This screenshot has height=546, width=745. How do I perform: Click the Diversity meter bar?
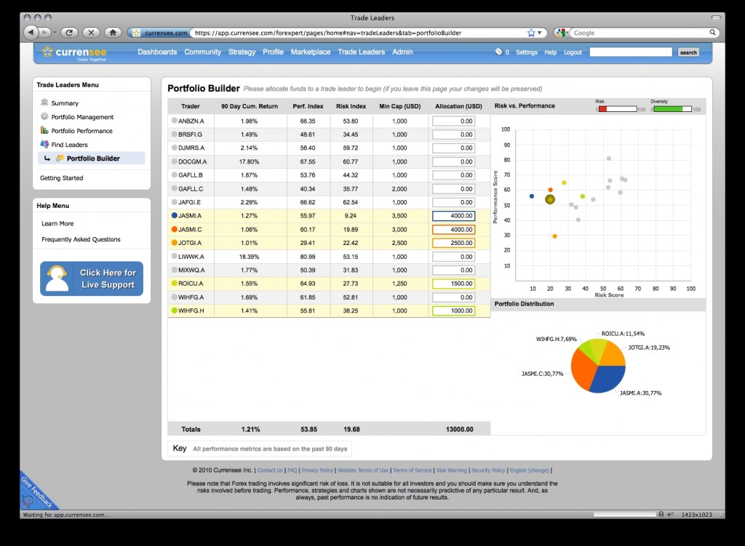672,109
